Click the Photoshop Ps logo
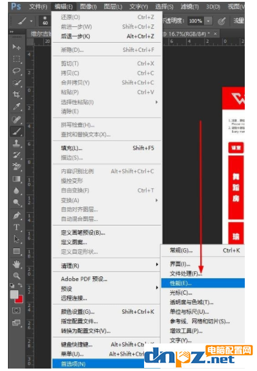The width and height of the screenshot is (257, 371). click(x=16, y=6)
